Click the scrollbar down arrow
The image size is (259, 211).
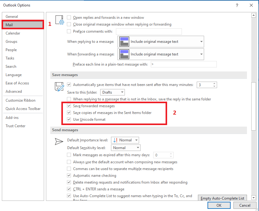(x=253, y=197)
